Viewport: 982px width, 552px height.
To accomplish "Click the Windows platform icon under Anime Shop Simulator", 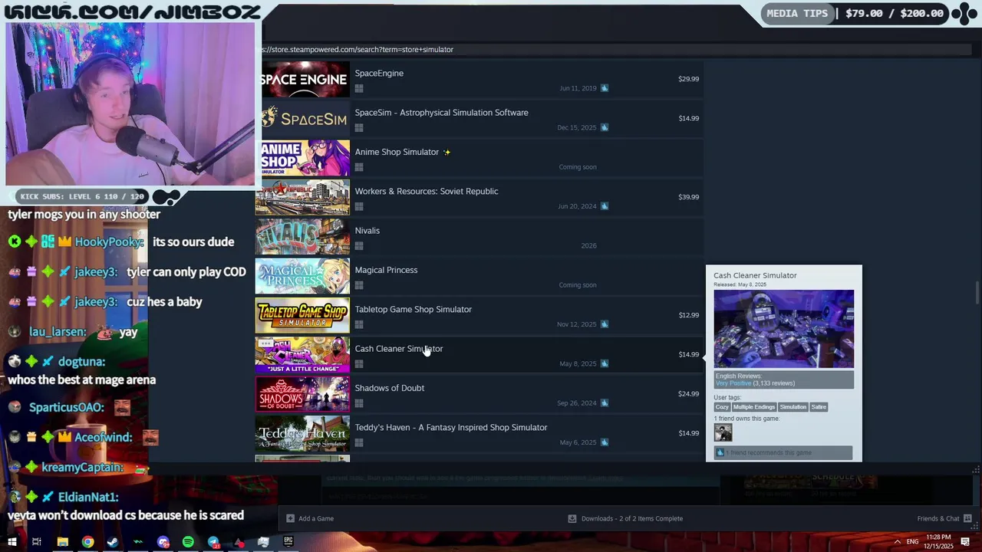I will [x=359, y=167].
